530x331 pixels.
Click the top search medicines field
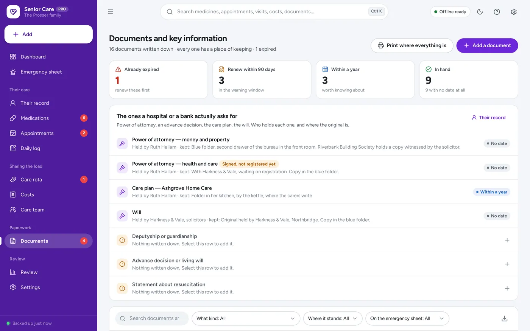274,12
